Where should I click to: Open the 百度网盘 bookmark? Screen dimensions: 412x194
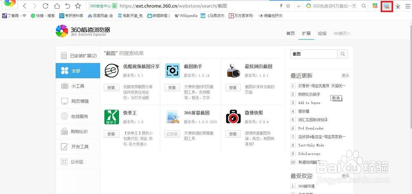pyautogui.click(x=100, y=16)
